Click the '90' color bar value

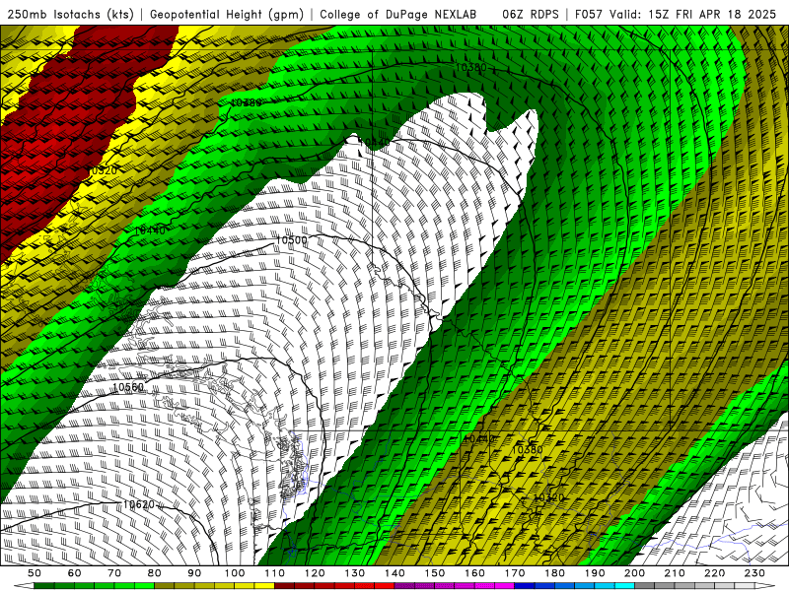(x=194, y=573)
